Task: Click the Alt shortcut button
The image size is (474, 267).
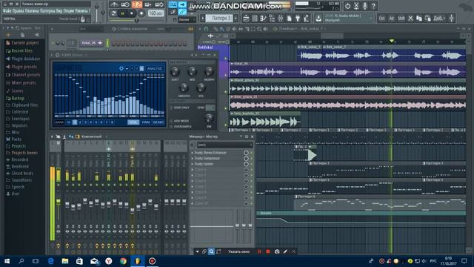Action: 392,19
